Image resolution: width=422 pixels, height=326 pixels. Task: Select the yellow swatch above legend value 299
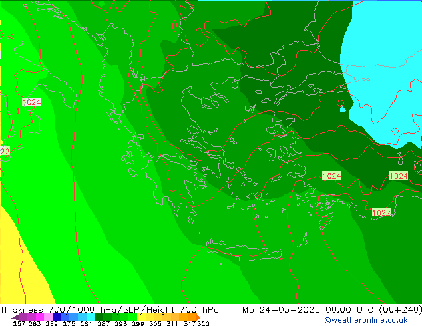pyautogui.click(x=141, y=317)
